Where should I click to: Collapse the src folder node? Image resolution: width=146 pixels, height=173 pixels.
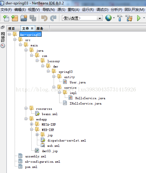[x=15, y=39]
